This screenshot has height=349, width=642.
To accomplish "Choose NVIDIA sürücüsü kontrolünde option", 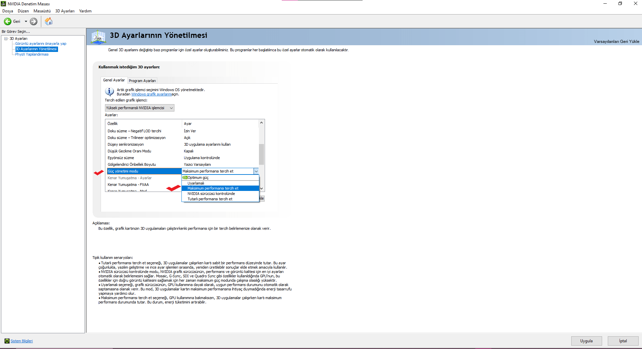I will point(220,194).
